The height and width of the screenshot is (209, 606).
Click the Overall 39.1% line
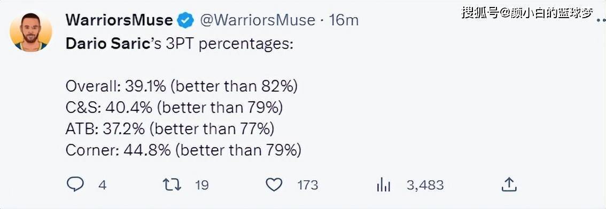click(182, 87)
